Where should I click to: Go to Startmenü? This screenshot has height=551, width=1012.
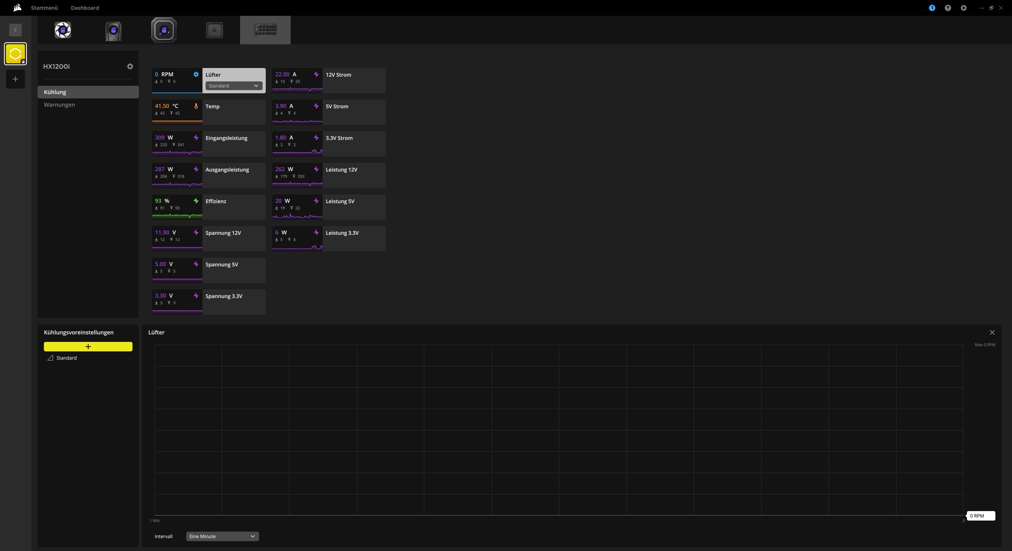44,8
